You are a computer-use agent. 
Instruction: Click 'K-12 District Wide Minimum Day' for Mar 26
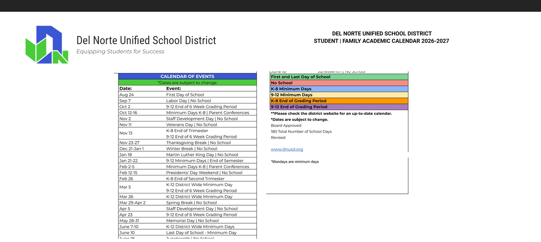pyautogui.click(x=199, y=197)
